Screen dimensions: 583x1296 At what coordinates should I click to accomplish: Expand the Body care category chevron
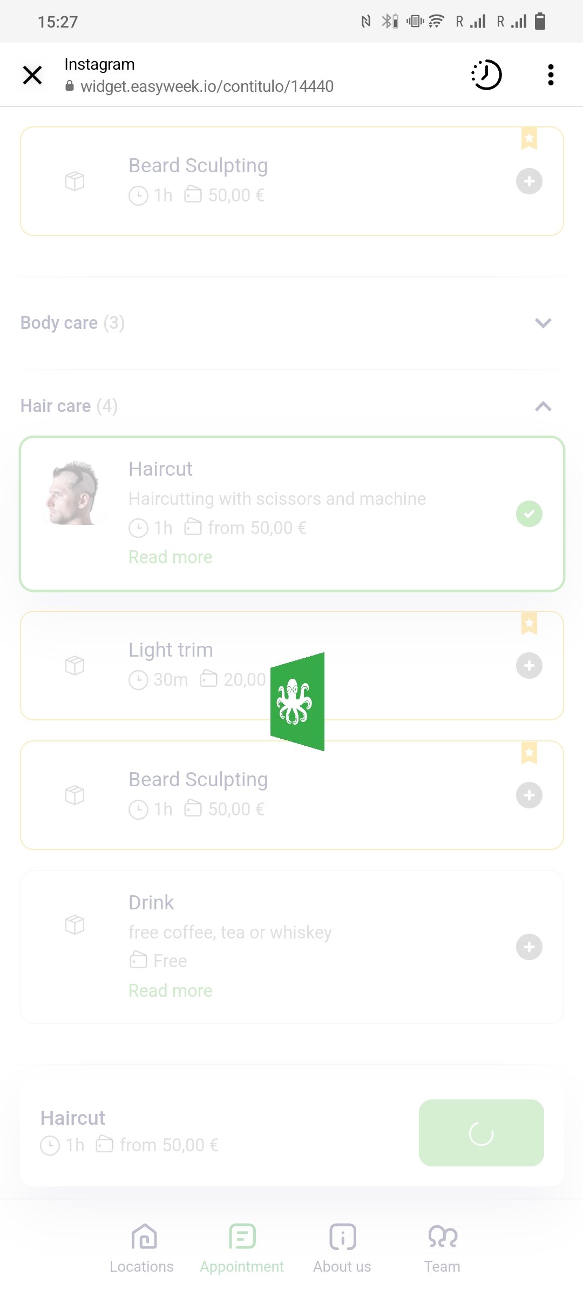pyautogui.click(x=543, y=323)
